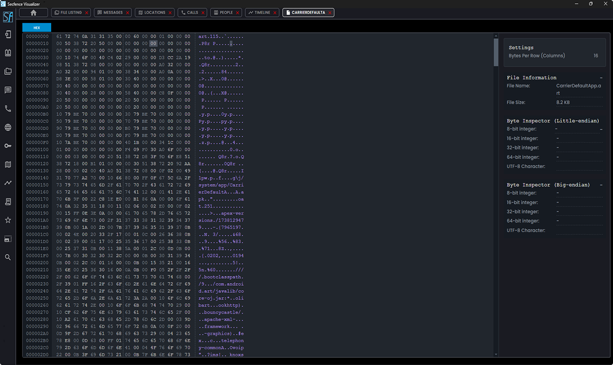Click offset label 000002D0
The height and width of the screenshot is (365, 613).
tap(37, 355)
